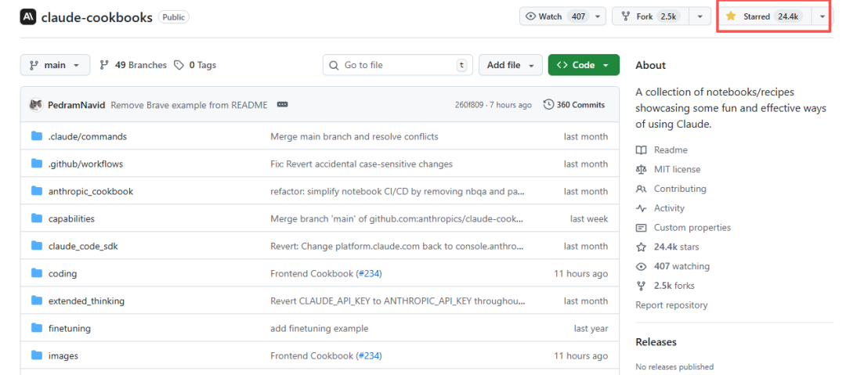This screenshot has width=846, height=375.
Task: Open the main branch selector dropdown
Action: click(55, 65)
